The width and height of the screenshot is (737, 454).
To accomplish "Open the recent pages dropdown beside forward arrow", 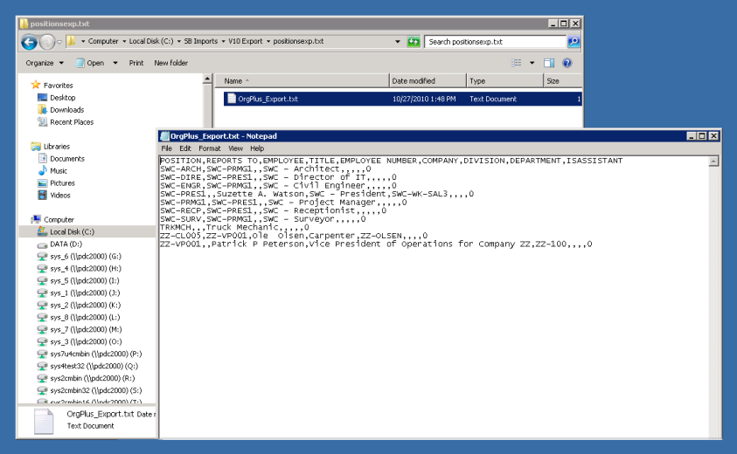I will (59, 42).
